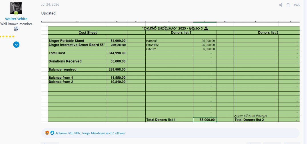The image size is (307, 144).
Task: Click the "Updated" post text
Action: tap(48, 13)
